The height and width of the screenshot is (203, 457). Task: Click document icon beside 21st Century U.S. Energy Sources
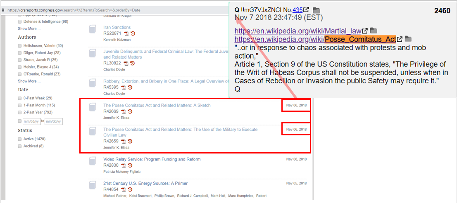[x=93, y=186]
